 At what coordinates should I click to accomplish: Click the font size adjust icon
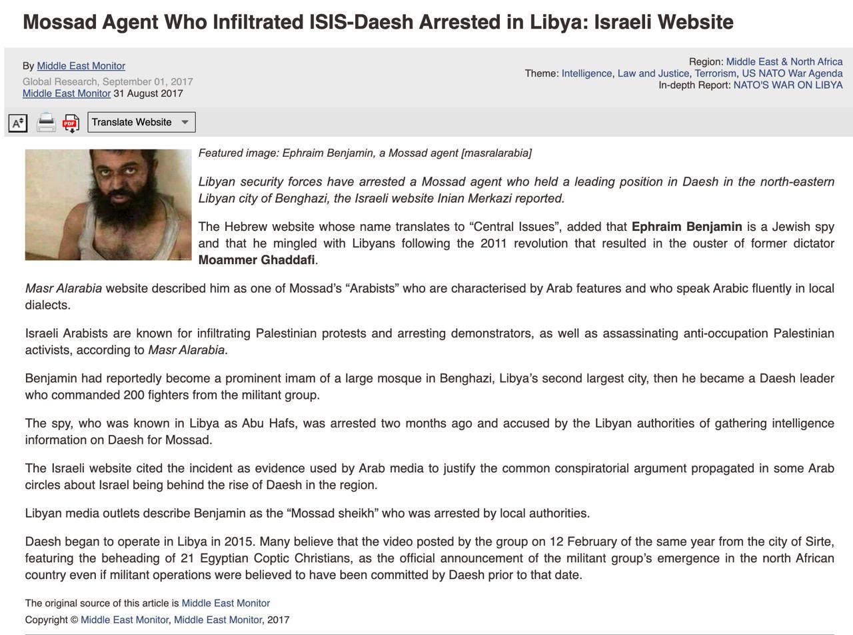(18, 123)
